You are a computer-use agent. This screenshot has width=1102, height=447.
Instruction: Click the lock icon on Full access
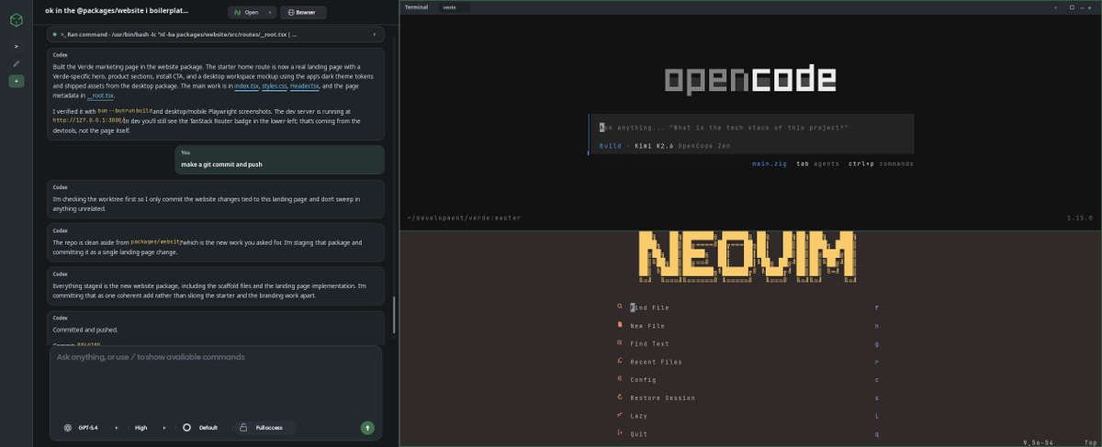(243, 428)
